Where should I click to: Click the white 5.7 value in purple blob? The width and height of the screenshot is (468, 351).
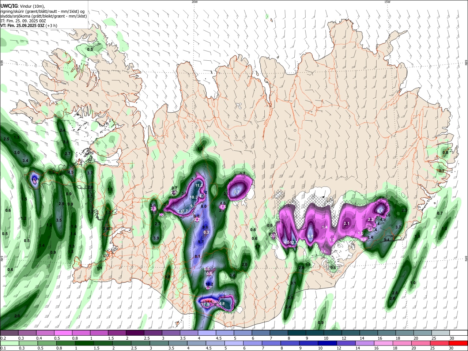click(x=236, y=192)
